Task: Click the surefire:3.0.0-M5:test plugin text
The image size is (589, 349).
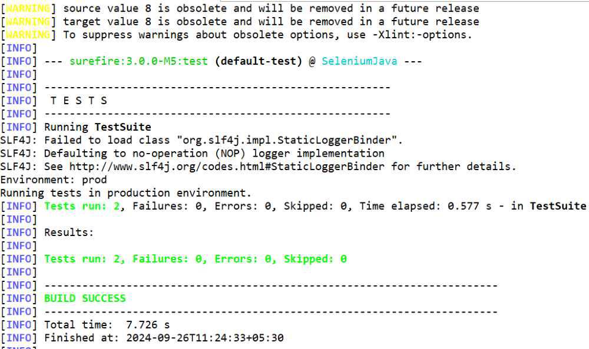Action: coord(138,61)
